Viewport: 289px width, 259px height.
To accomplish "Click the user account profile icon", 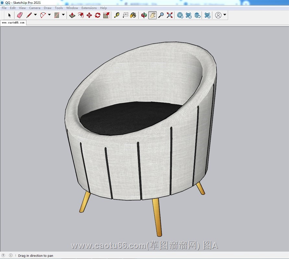I will 218,15.
